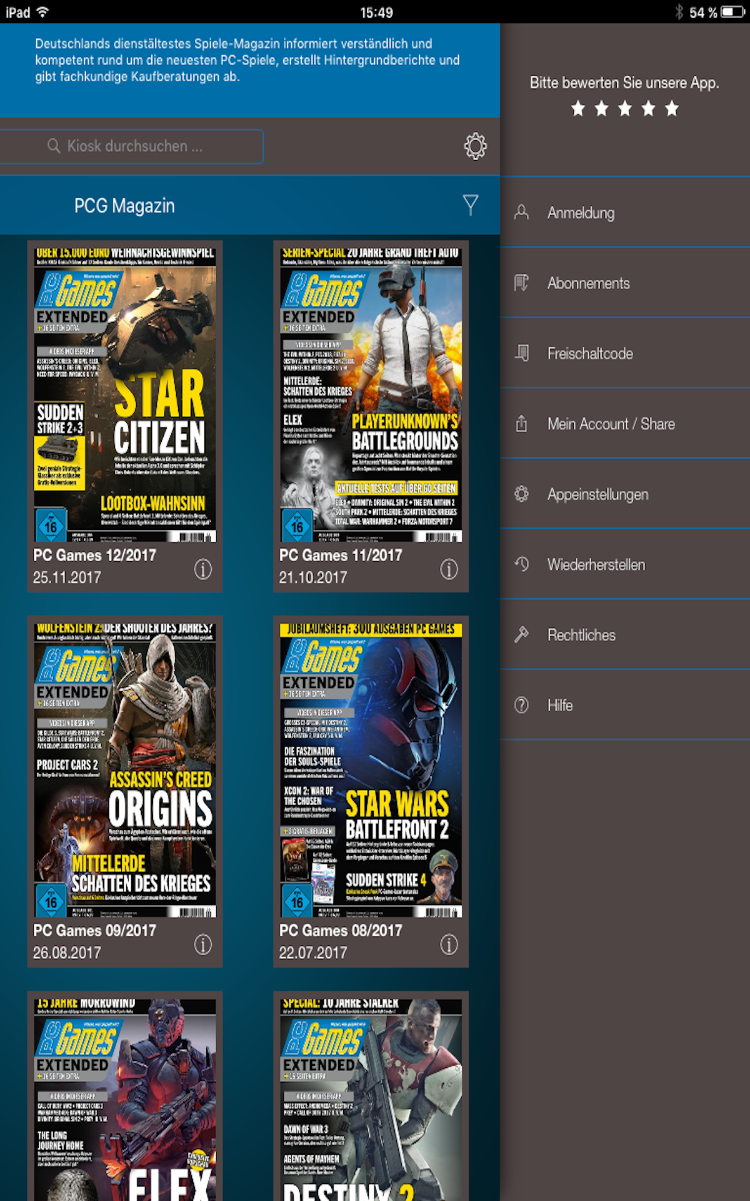Open info for PC Games 11/2017
The image size is (750, 1201).
[449, 569]
